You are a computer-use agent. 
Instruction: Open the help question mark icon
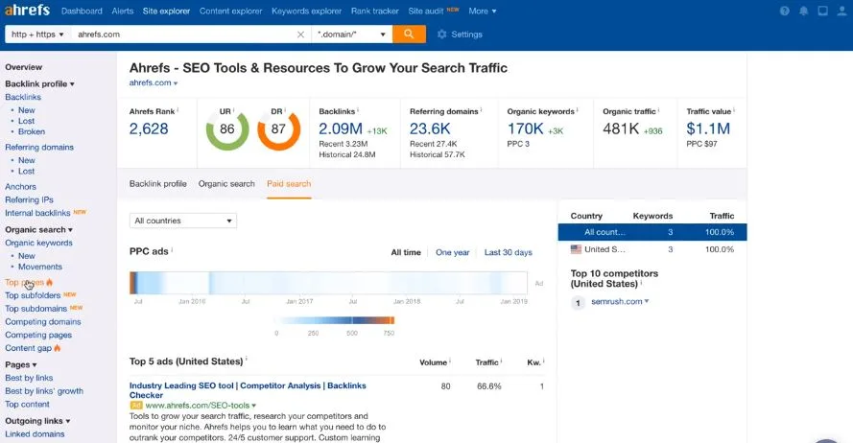pyautogui.click(x=785, y=11)
